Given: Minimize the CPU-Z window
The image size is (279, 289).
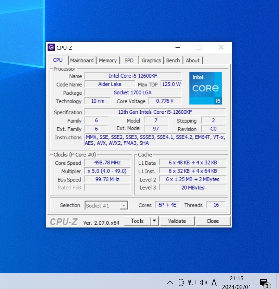Looking at the screenshot, I should tap(178, 48).
